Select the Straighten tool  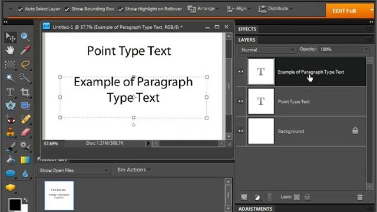tap(25, 106)
